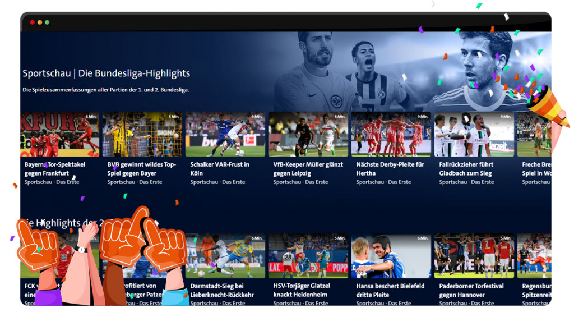Click the yellow minimize window button
Screen dimensions: 574x317
[40, 22]
